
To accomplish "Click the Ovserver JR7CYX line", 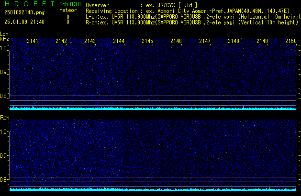I will pos(142,5).
